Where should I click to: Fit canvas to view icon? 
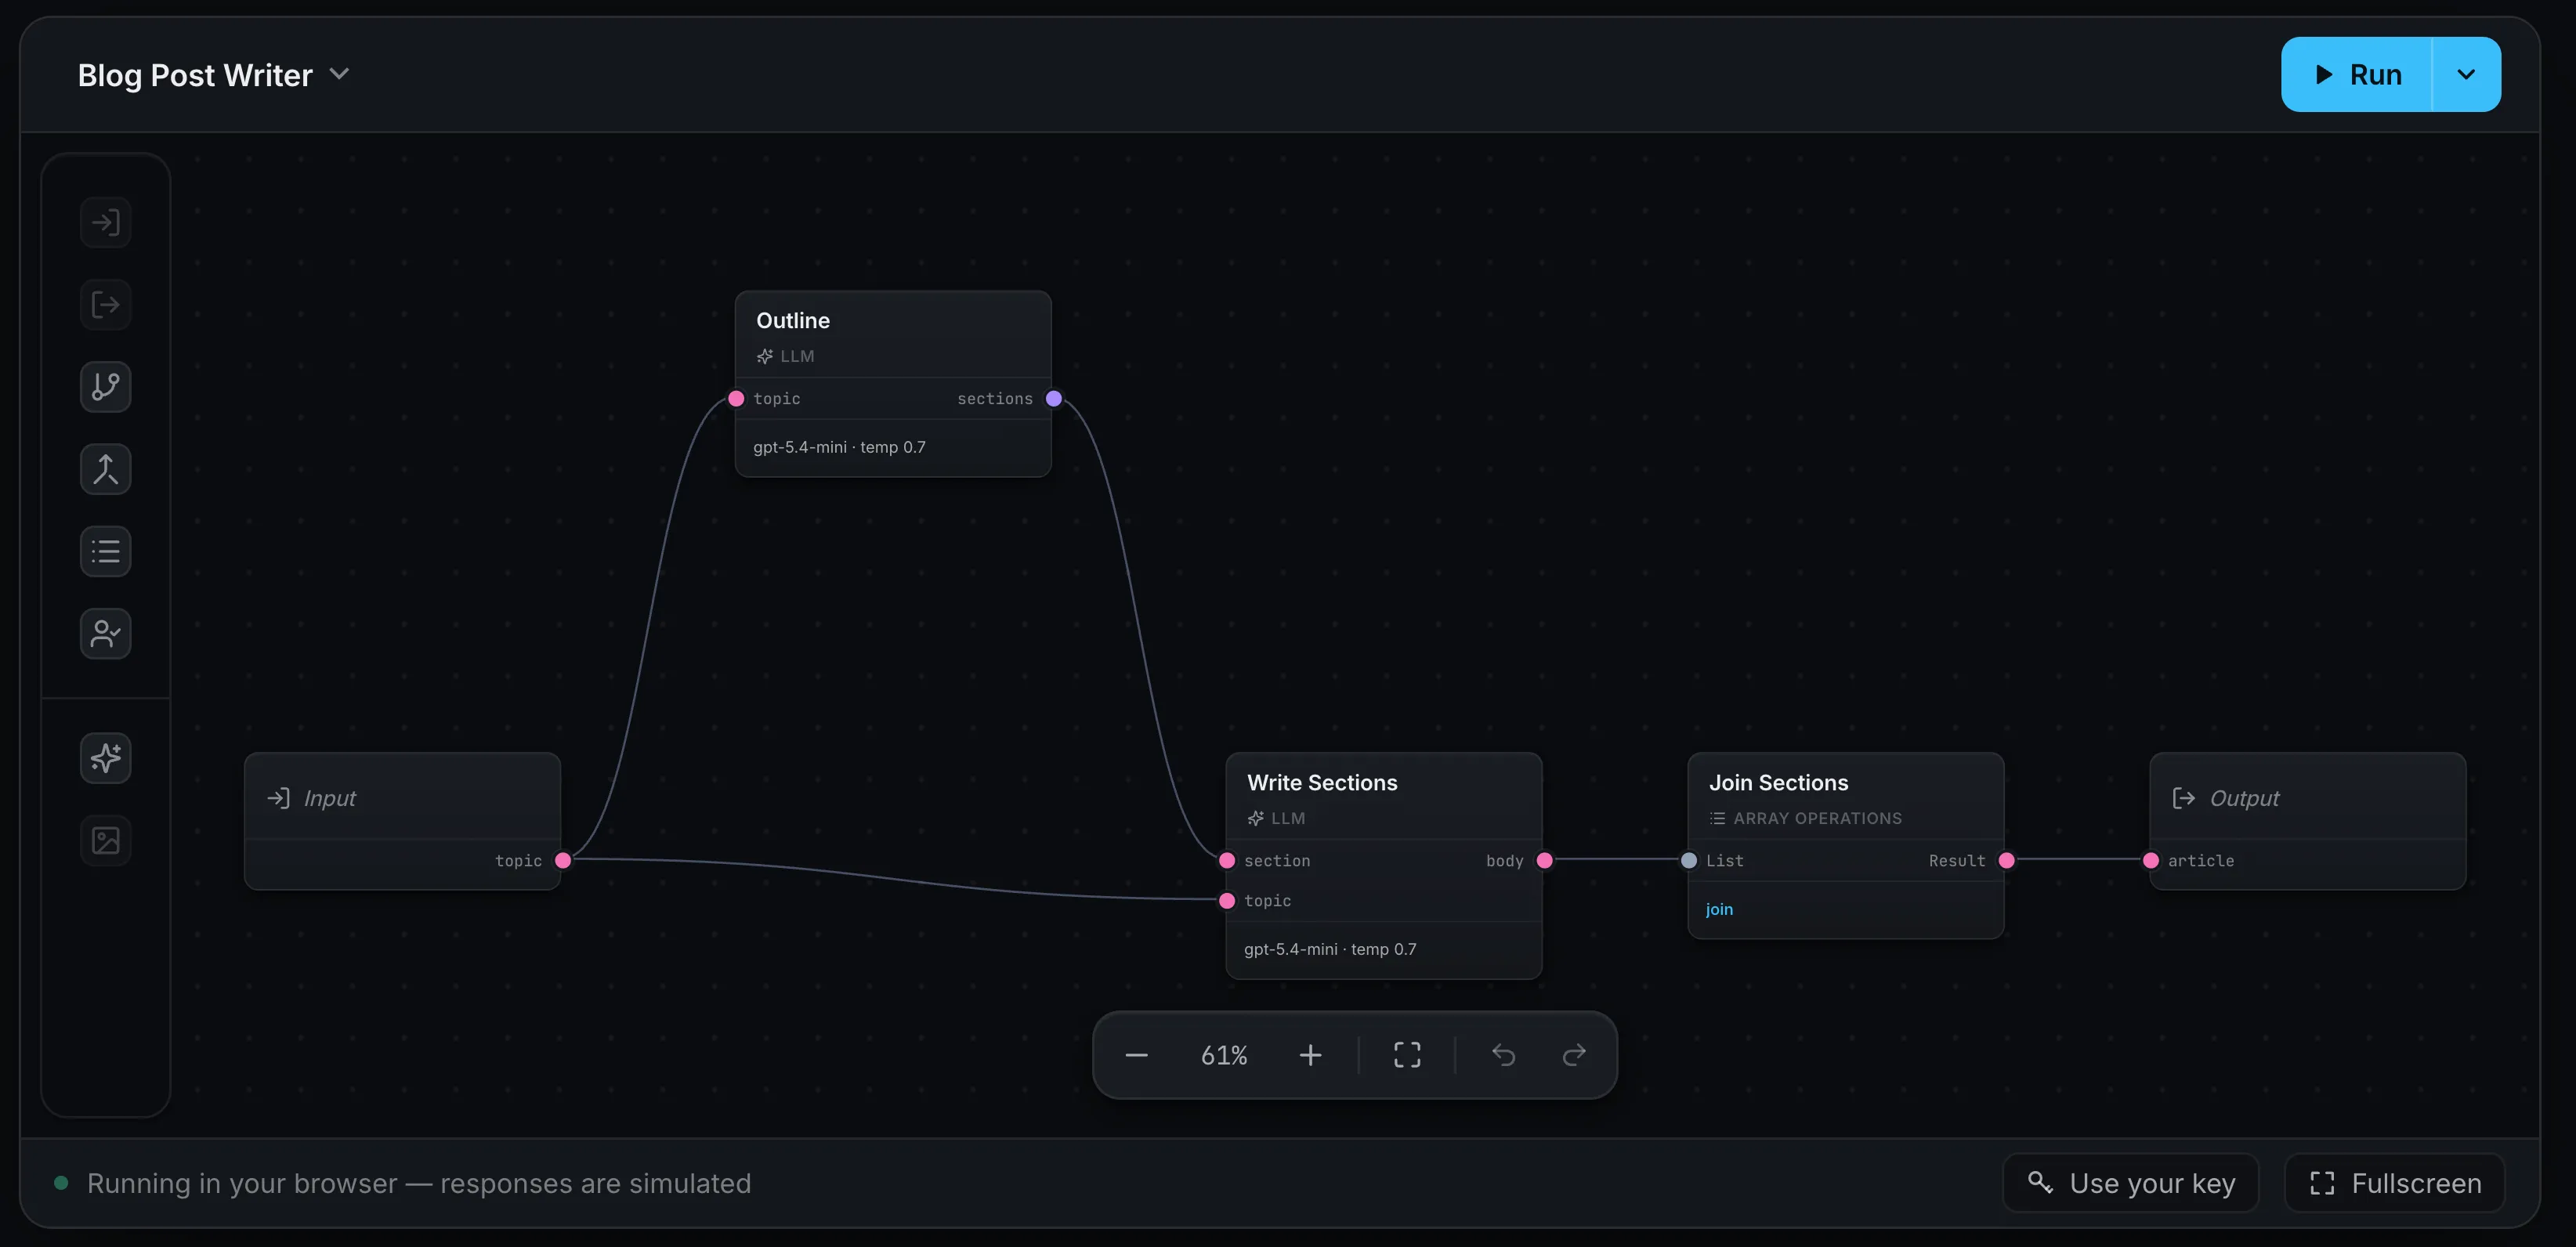pyautogui.click(x=1407, y=1055)
